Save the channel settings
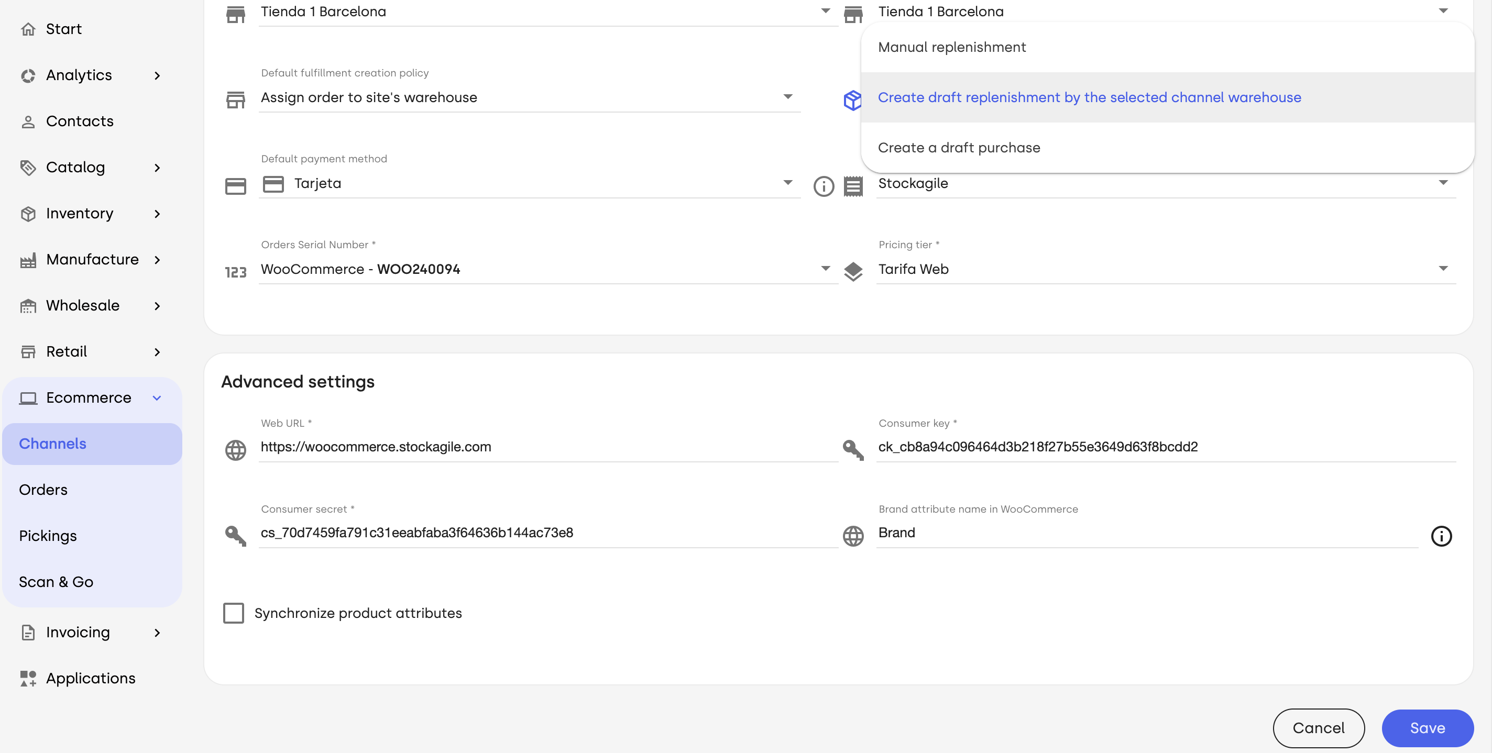The height and width of the screenshot is (753, 1492). point(1427,728)
